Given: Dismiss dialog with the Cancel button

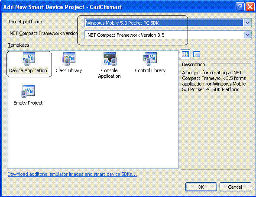Looking at the screenshot, I should pyautogui.click(x=235, y=187).
